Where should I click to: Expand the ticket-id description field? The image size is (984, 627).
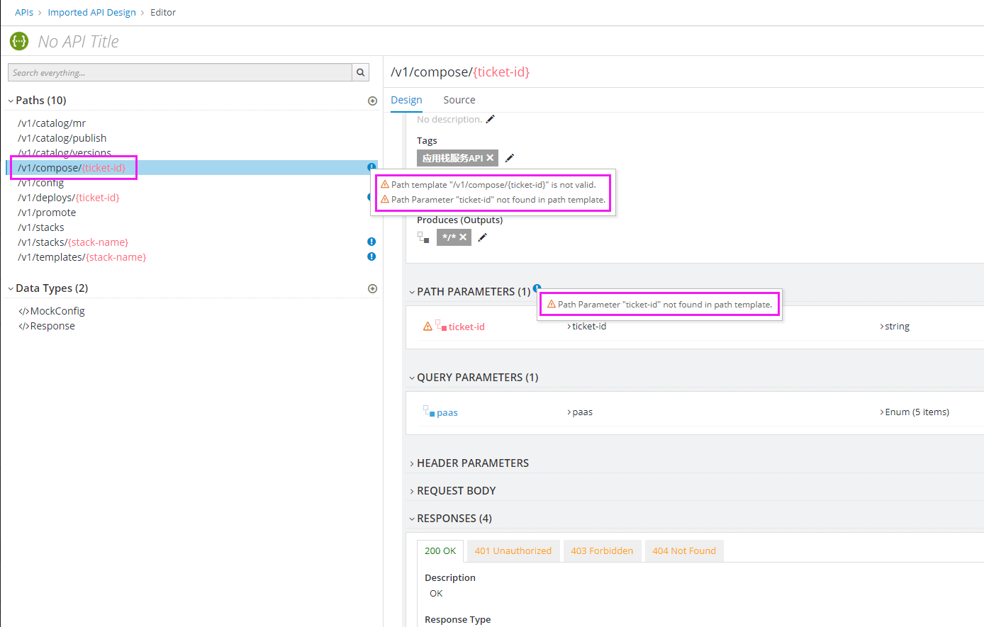pos(587,327)
